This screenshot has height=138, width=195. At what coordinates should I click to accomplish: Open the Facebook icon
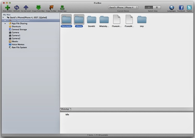click(x=181, y=8)
